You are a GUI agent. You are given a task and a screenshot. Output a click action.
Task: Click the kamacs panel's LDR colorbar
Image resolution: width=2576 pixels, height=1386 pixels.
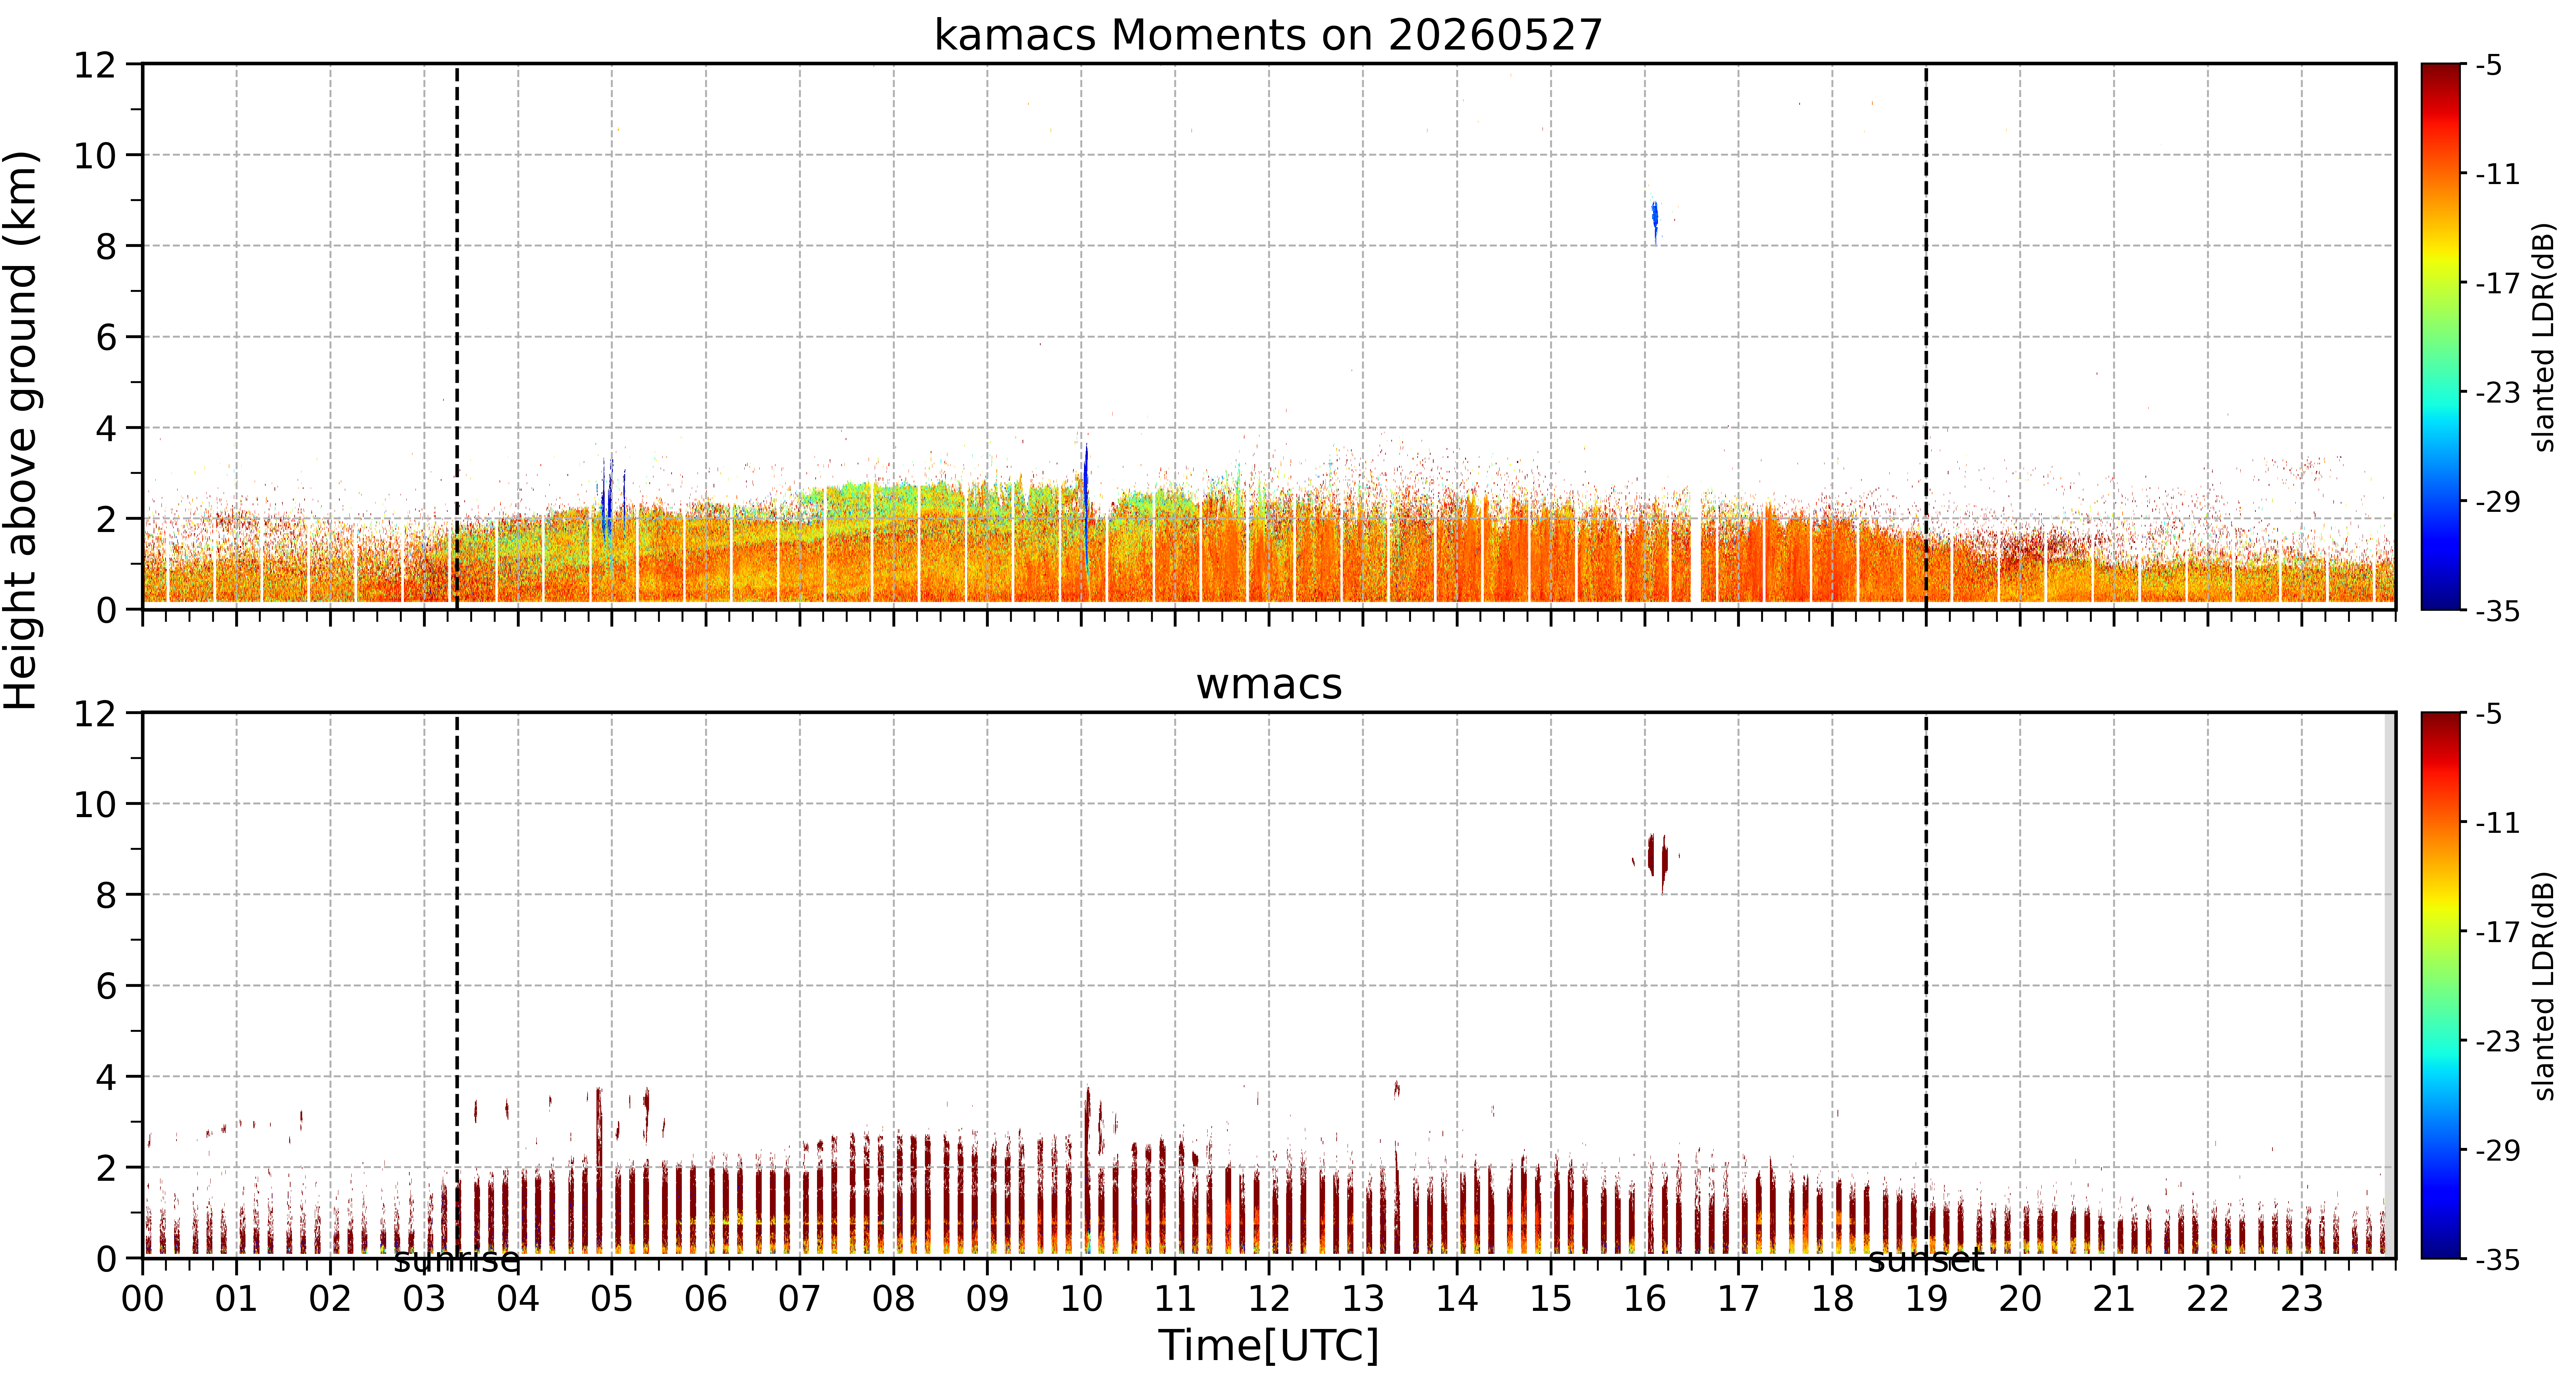click(2441, 337)
